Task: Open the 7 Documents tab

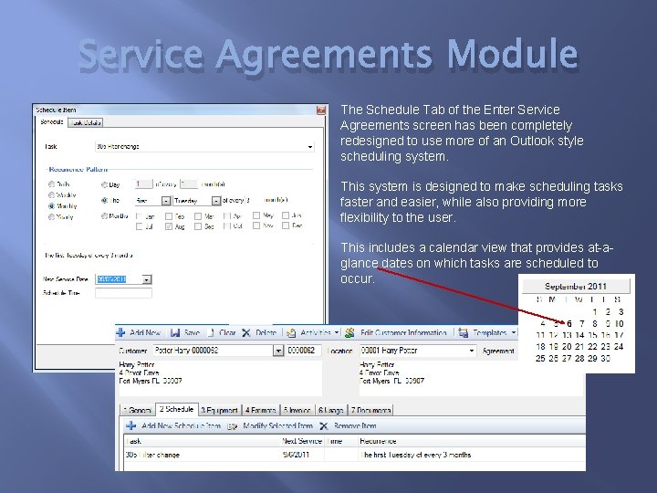Action: (370, 410)
